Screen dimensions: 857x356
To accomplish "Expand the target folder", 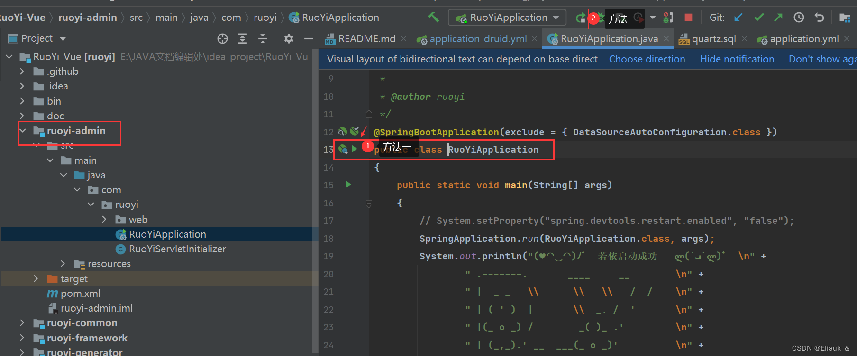I will (x=36, y=279).
